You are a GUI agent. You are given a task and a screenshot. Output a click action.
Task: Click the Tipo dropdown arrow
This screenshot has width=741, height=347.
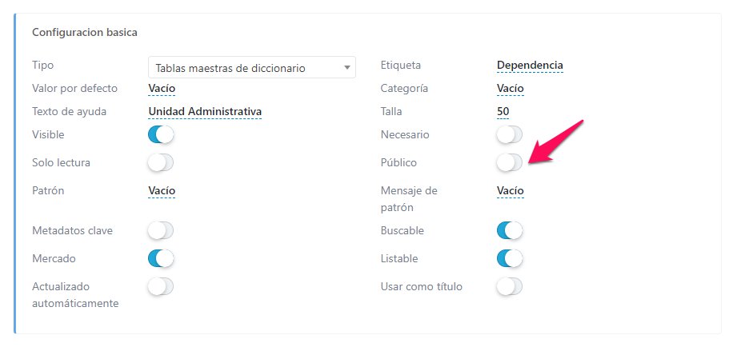tap(347, 68)
